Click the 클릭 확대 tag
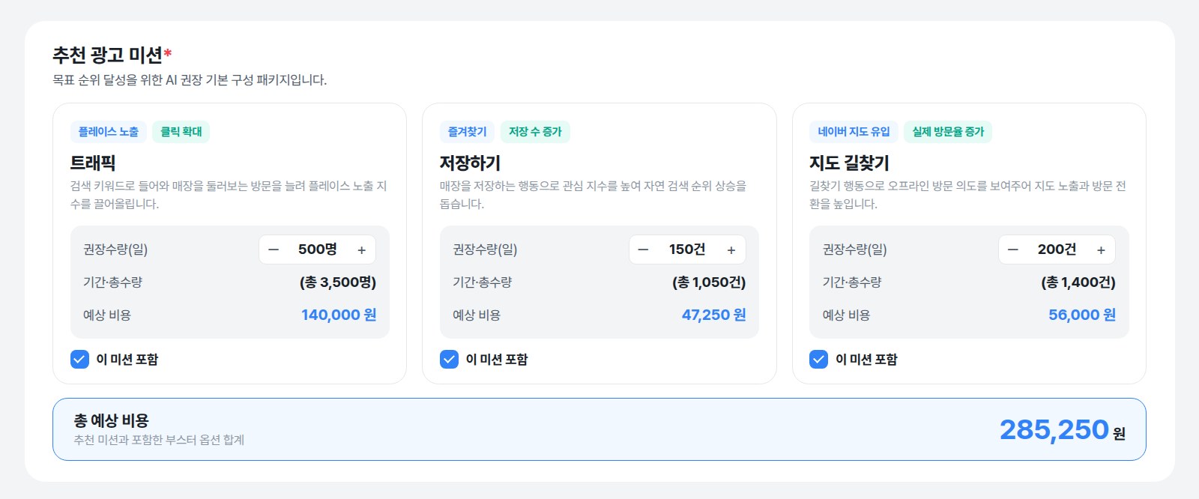This screenshot has height=499, width=1199. coord(181,132)
